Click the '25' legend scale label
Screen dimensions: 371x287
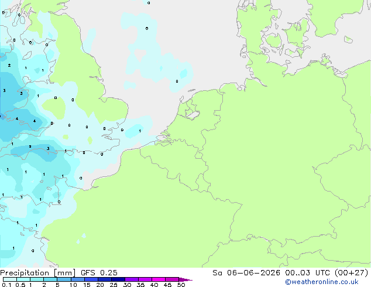pyautogui.click(x=114, y=285)
